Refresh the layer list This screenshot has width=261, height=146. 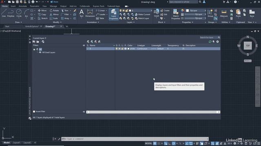[210, 42]
